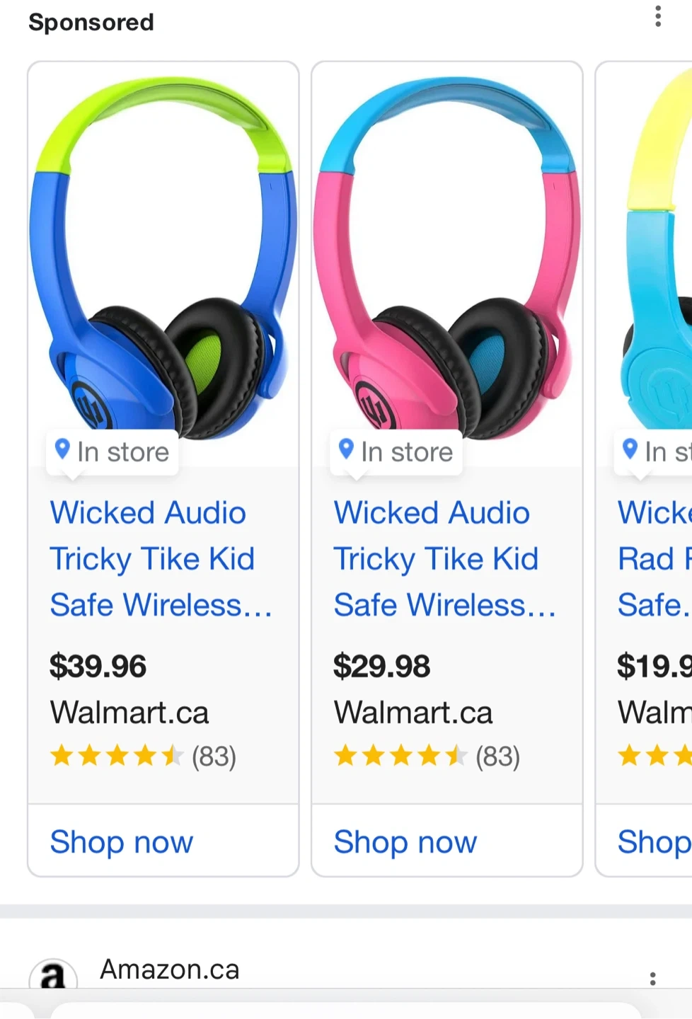This screenshot has height=1019, width=692.
Task: Open the Wicked Audio Rad product title
Action: coord(654,559)
